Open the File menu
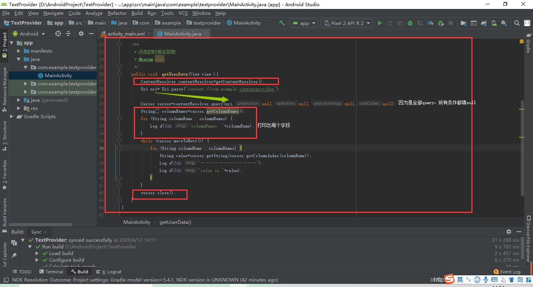The width and height of the screenshot is (533, 287). pos(6,13)
